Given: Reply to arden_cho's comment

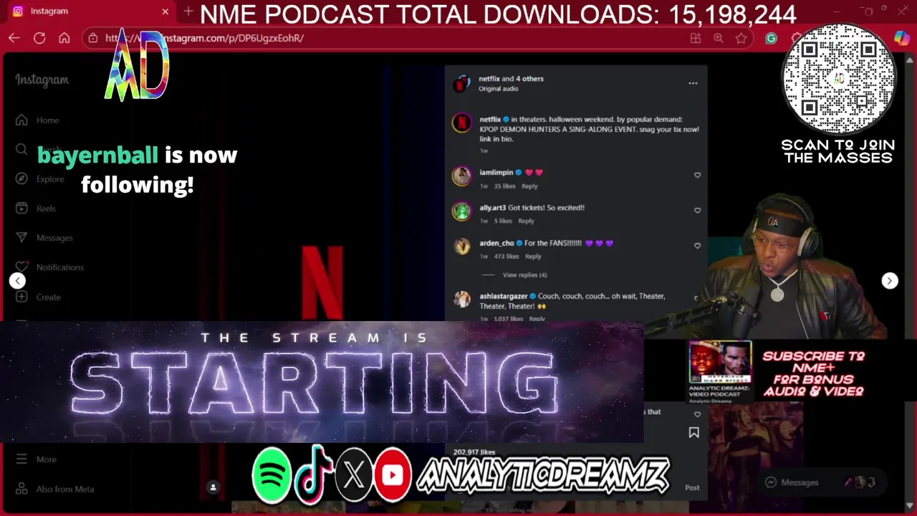Looking at the screenshot, I should [533, 257].
